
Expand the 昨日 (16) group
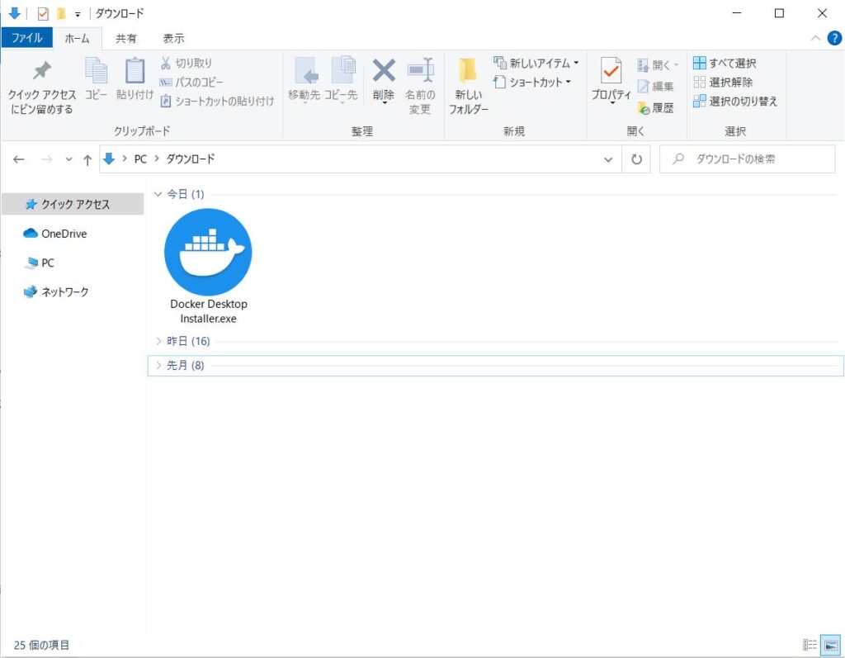(x=158, y=341)
